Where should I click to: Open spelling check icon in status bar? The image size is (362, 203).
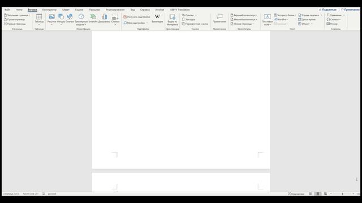[43, 194]
